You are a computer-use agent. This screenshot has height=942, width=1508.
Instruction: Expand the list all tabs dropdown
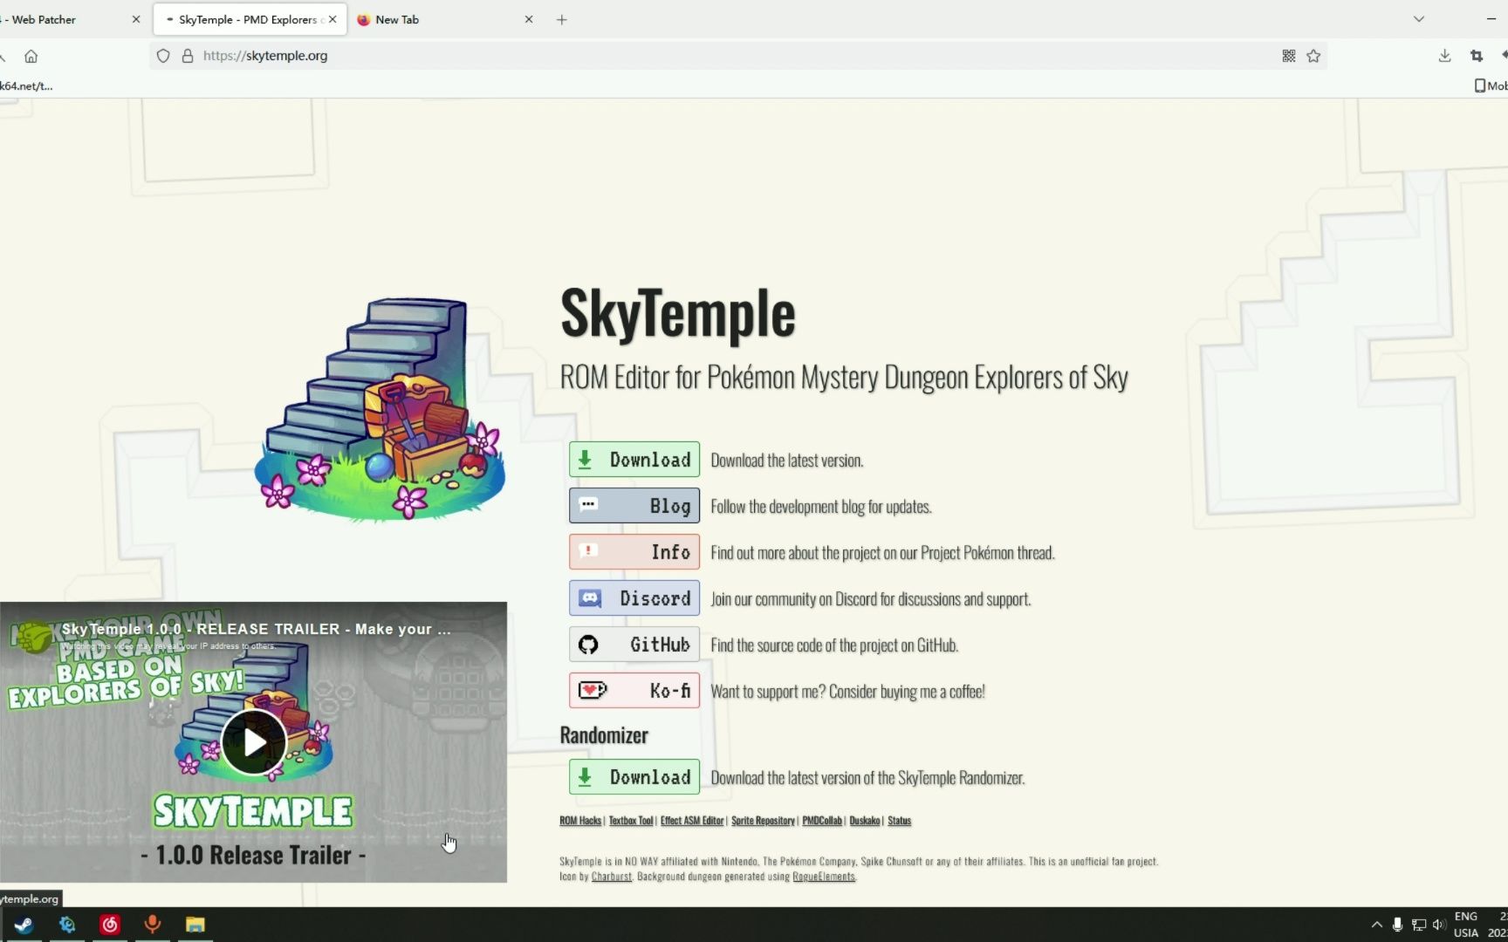(x=1419, y=19)
